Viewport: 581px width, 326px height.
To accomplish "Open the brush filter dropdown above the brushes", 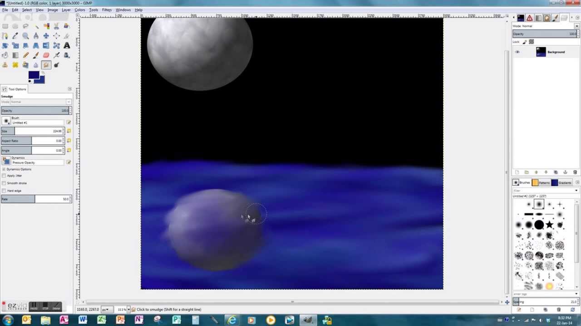I will [576, 190].
